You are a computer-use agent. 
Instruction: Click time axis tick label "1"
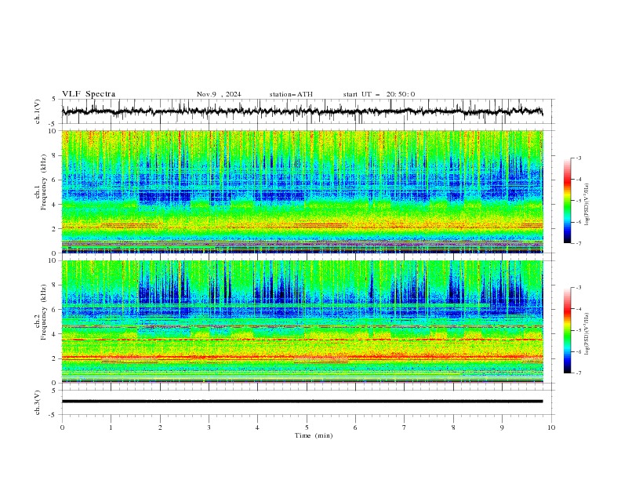pyautogui.click(x=111, y=427)
